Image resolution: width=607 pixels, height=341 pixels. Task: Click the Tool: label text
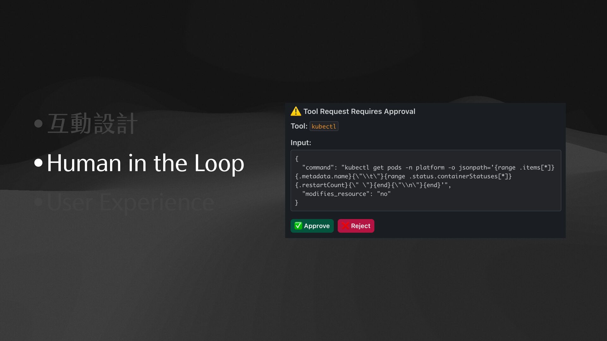pos(299,126)
